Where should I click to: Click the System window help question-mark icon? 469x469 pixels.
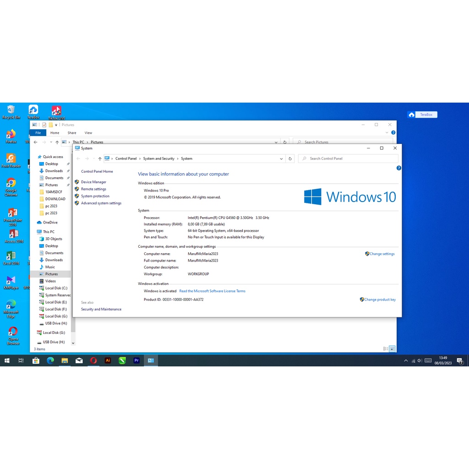click(398, 168)
